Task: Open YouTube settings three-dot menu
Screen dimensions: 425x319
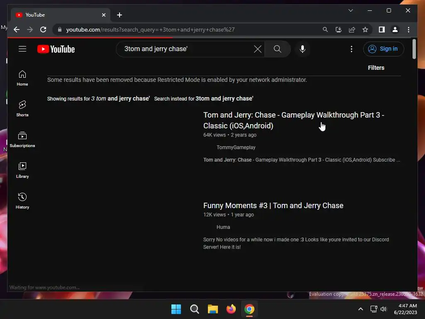Action: coord(351,49)
